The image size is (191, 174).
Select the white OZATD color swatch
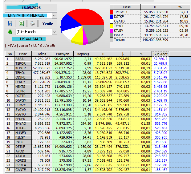[x=112, y=22]
